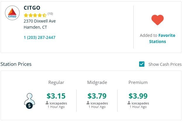Select the Midgrade $3.79 price
This screenshot has width=183, height=122.
pos(97,96)
